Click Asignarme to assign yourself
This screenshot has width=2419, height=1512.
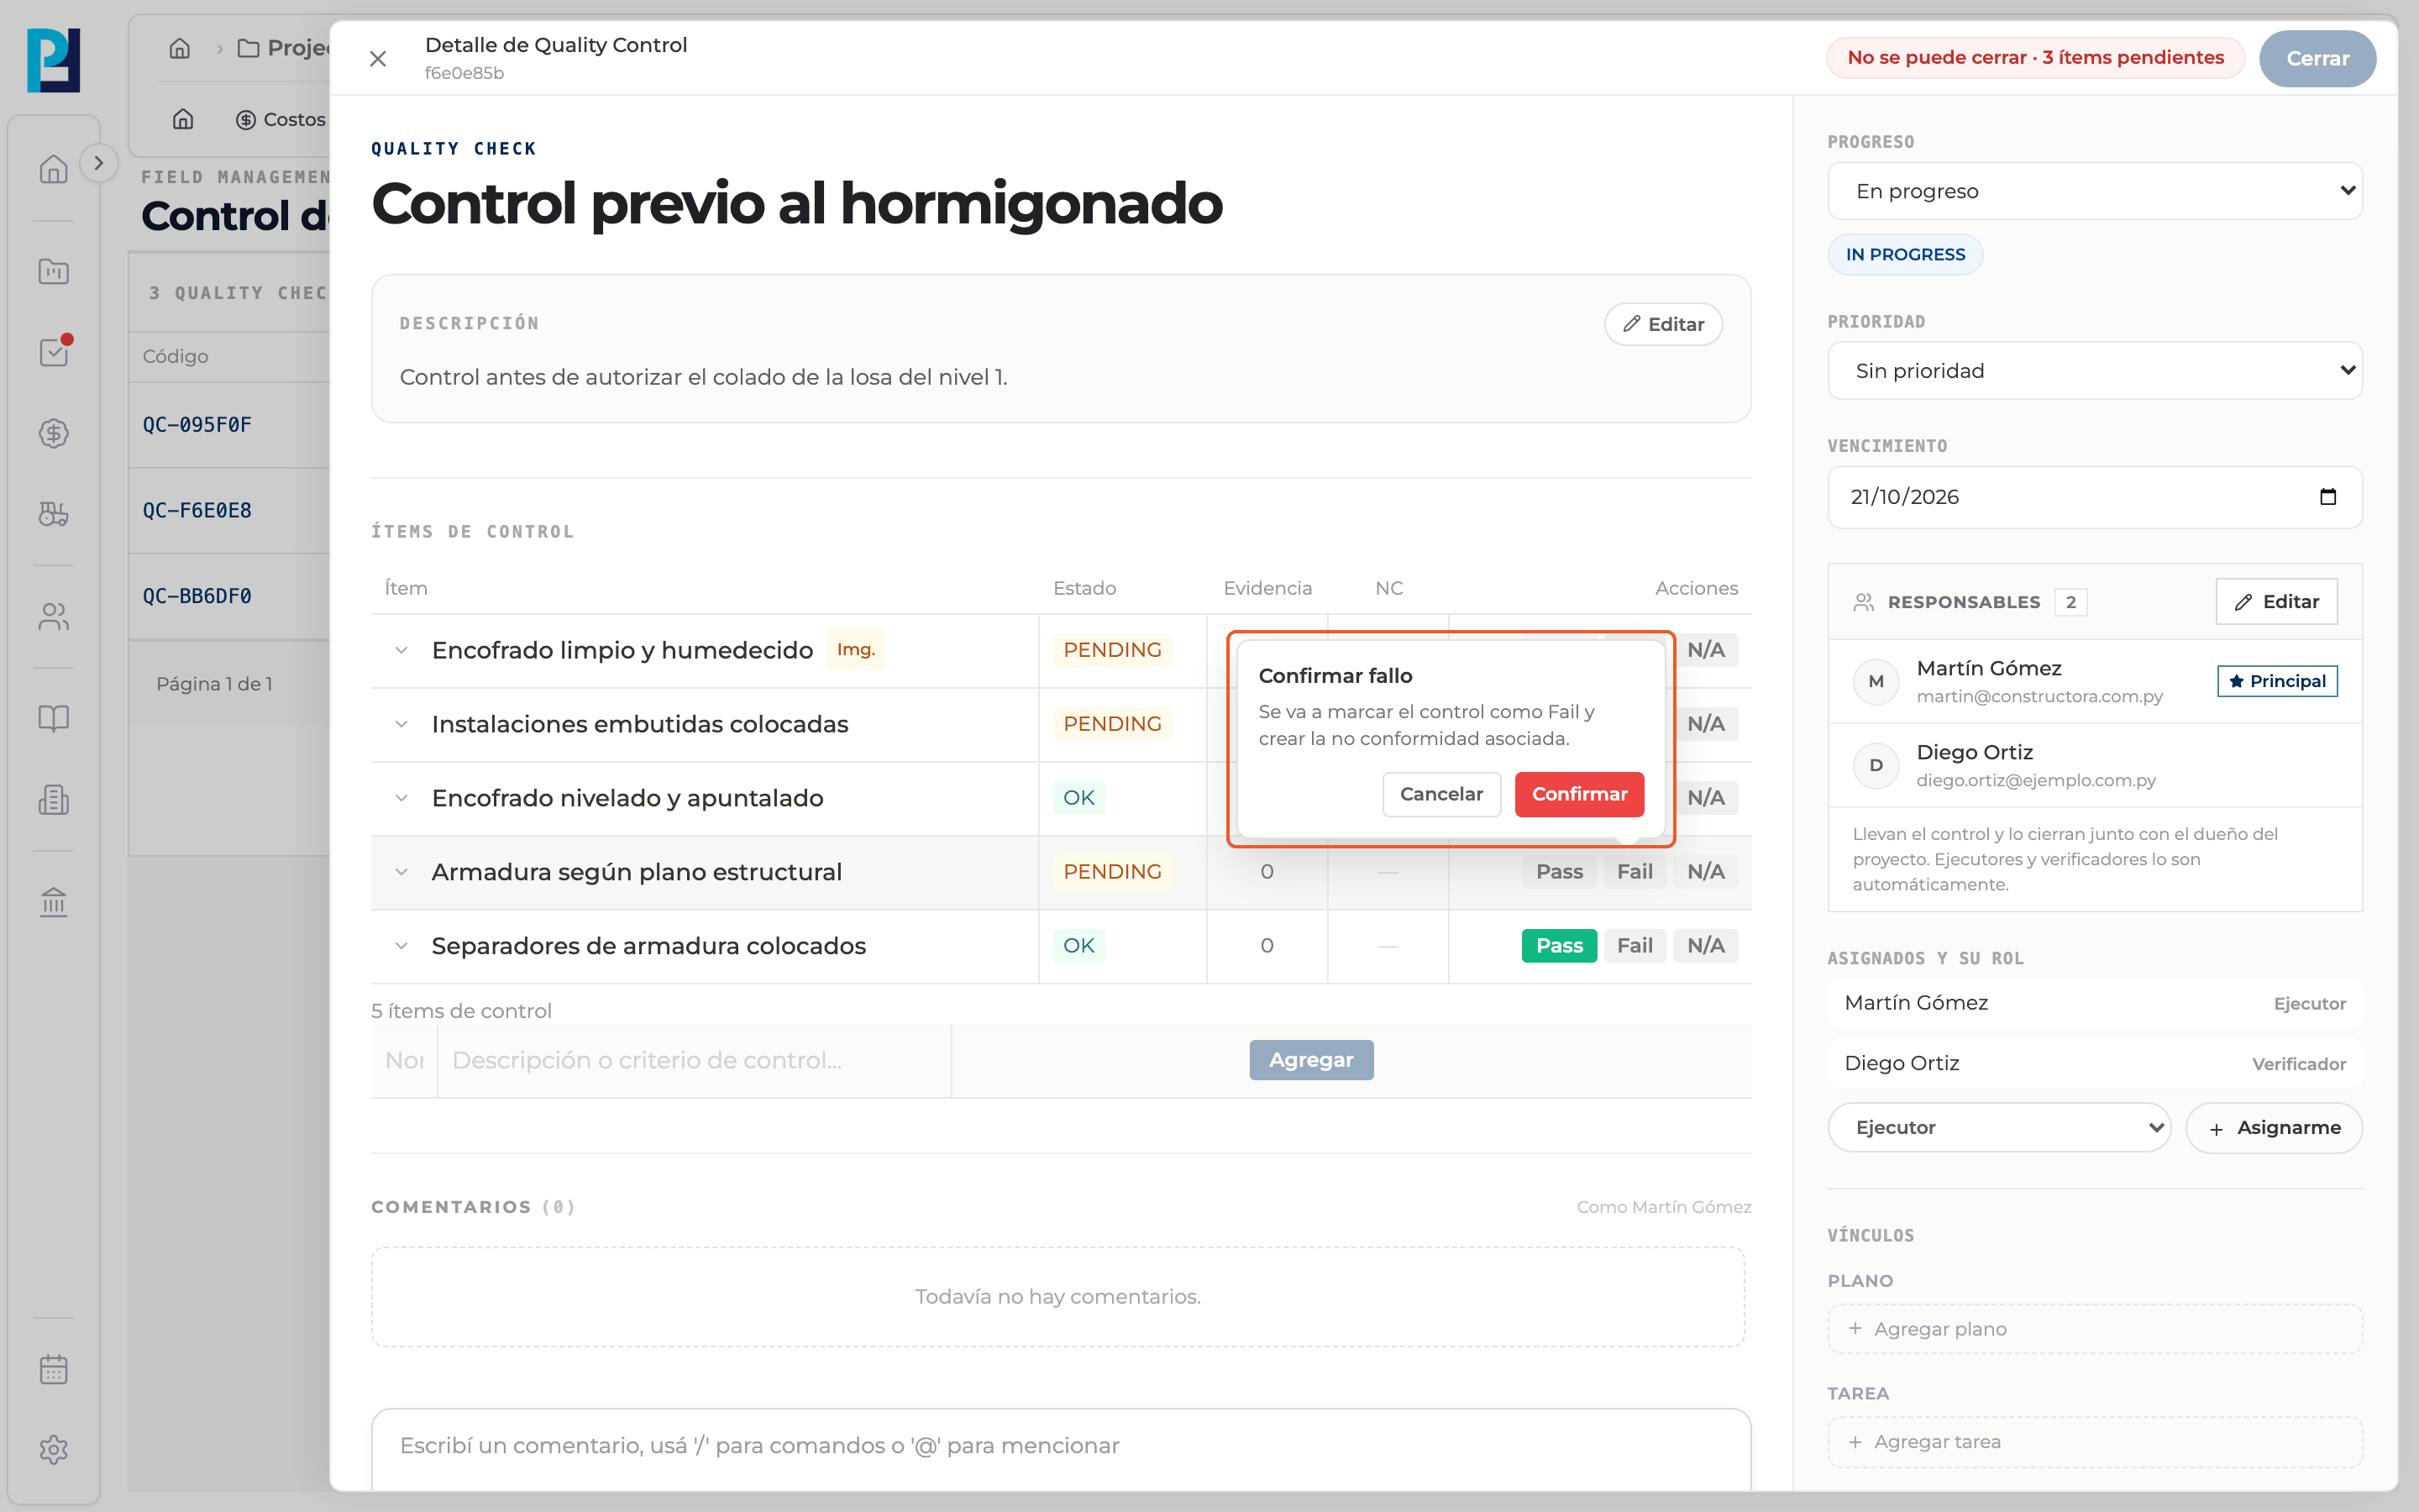click(2274, 1128)
